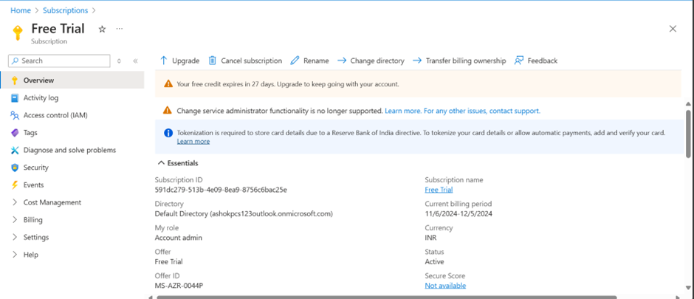This screenshot has width=694, height=299.
Task: Open Access control (IAM) in the sidebar
Action: (x=55, y=115)
